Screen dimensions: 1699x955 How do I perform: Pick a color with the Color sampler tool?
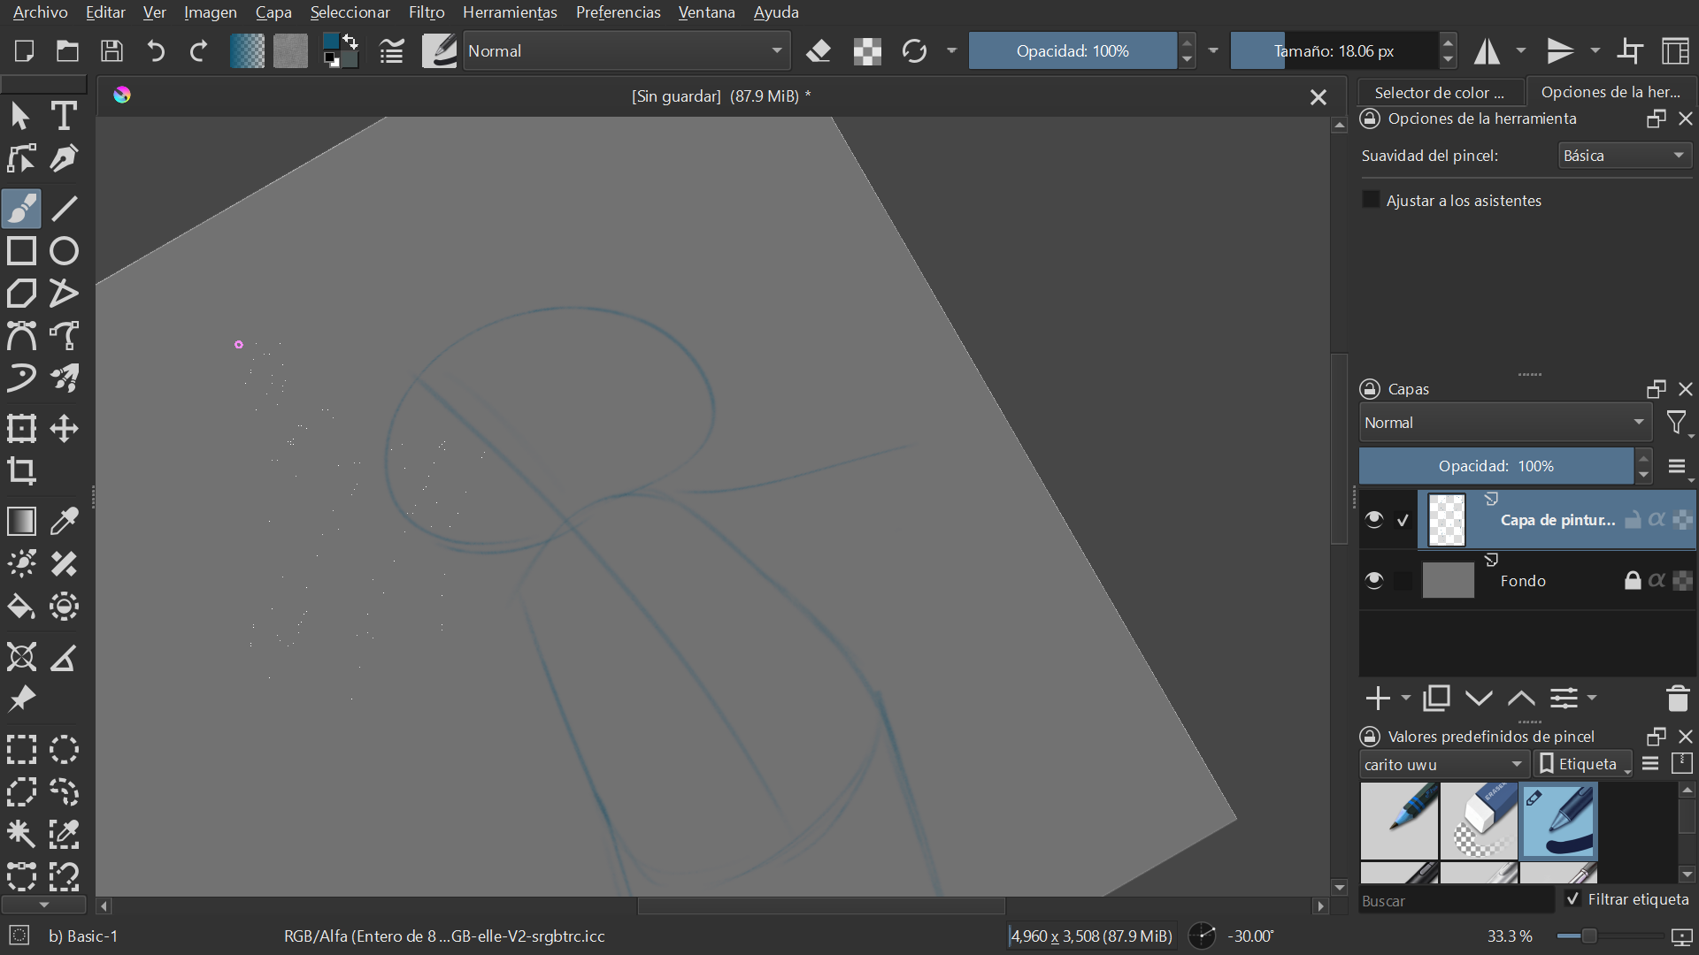(64, 522)
